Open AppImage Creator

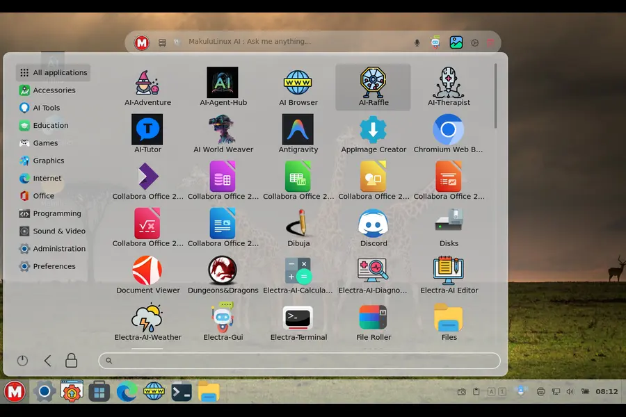coord(373,131)
